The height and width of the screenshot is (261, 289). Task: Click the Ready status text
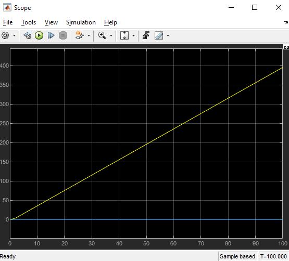click(x=8, y=256)
